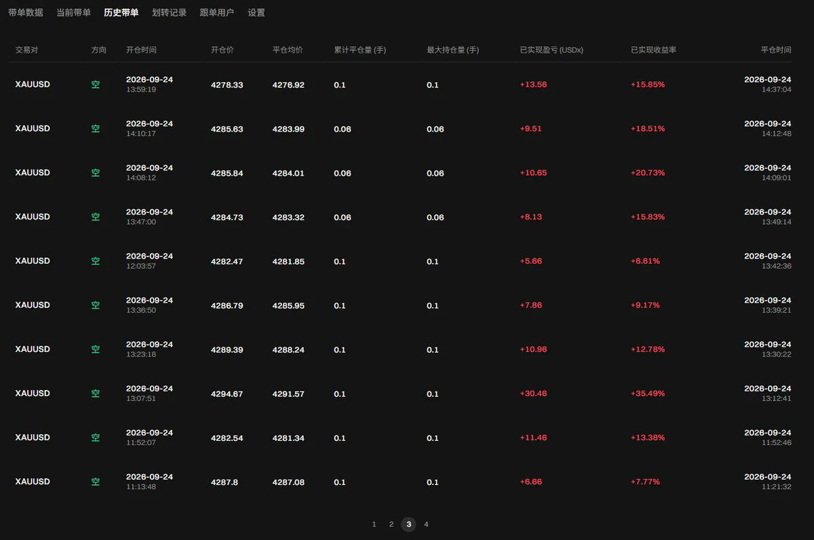Select the close average price 4281.85
814x540 pixels.
click(x=288, y=261)
